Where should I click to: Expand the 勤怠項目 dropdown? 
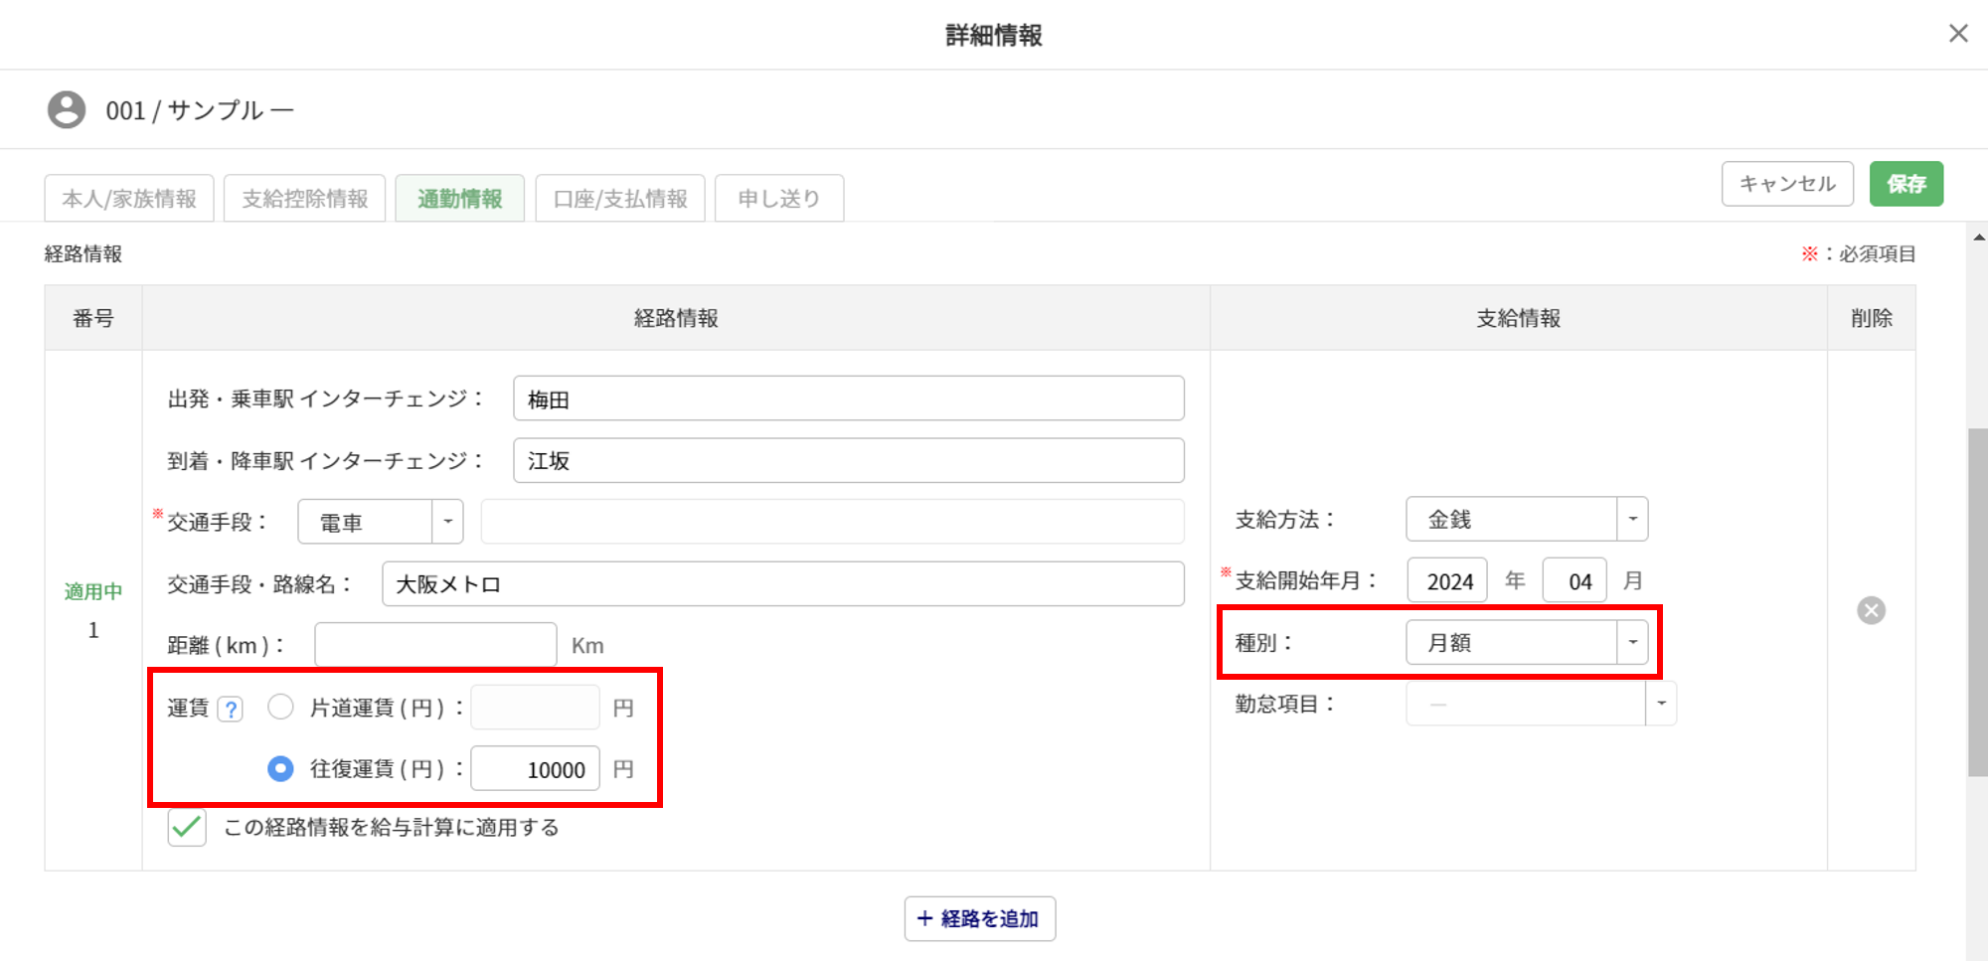(1660, 704)
